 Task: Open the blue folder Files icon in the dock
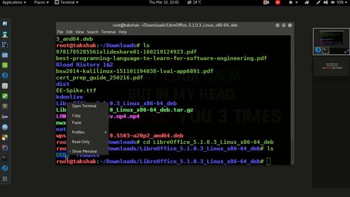5,55
